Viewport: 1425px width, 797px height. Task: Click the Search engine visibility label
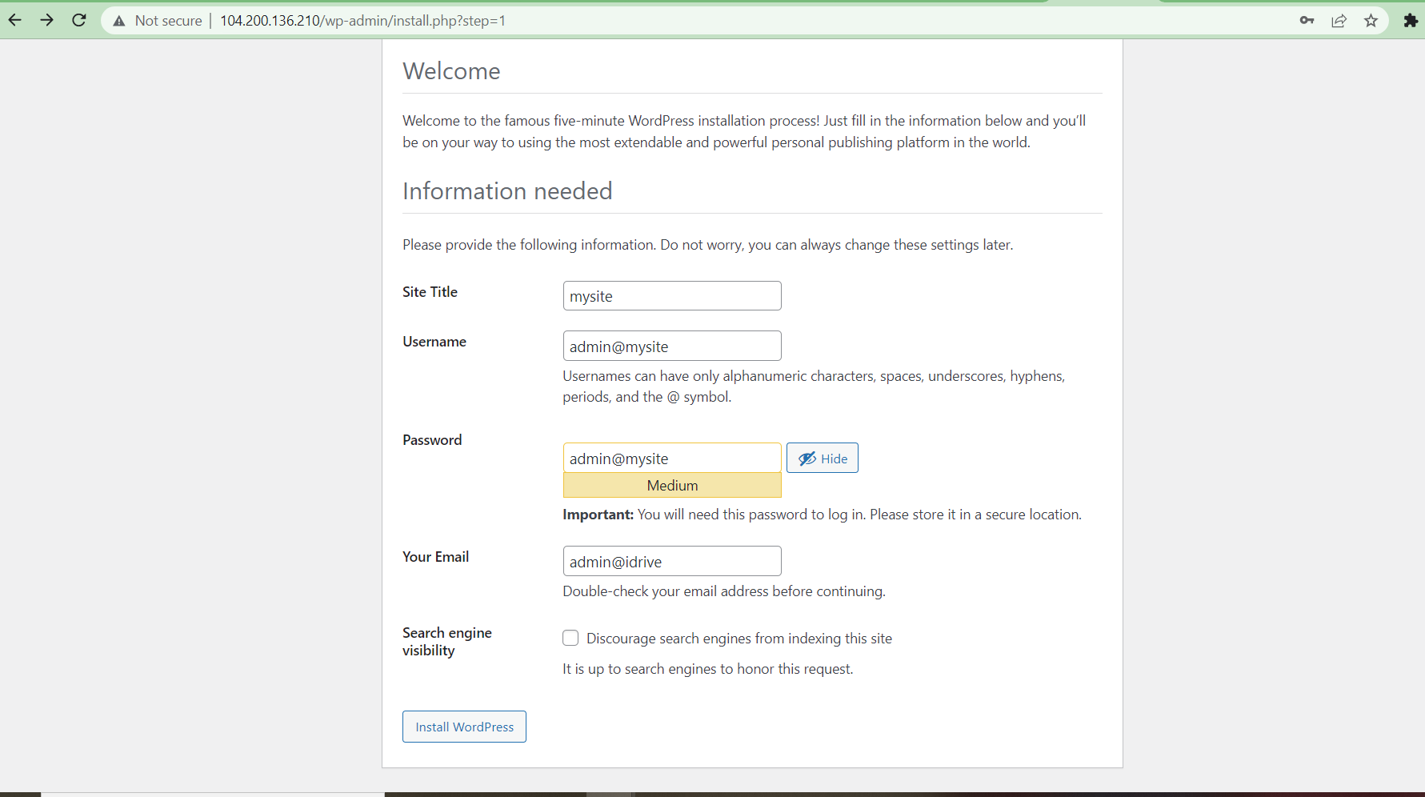click(447, 642)
